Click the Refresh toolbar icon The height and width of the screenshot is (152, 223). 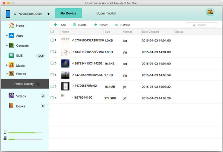[x=116, y=25]
